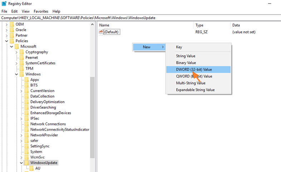
Task: Click the DataCollection folder icon
Action: point(27,97)
